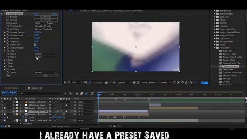Click the label color swatch of layer 4

coord(17,111)
